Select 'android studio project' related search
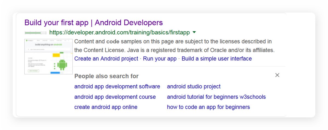This screenshot has height=130, width=328. 194,87
